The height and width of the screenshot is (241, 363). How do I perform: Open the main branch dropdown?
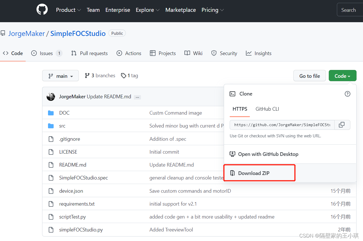[60, 76]
